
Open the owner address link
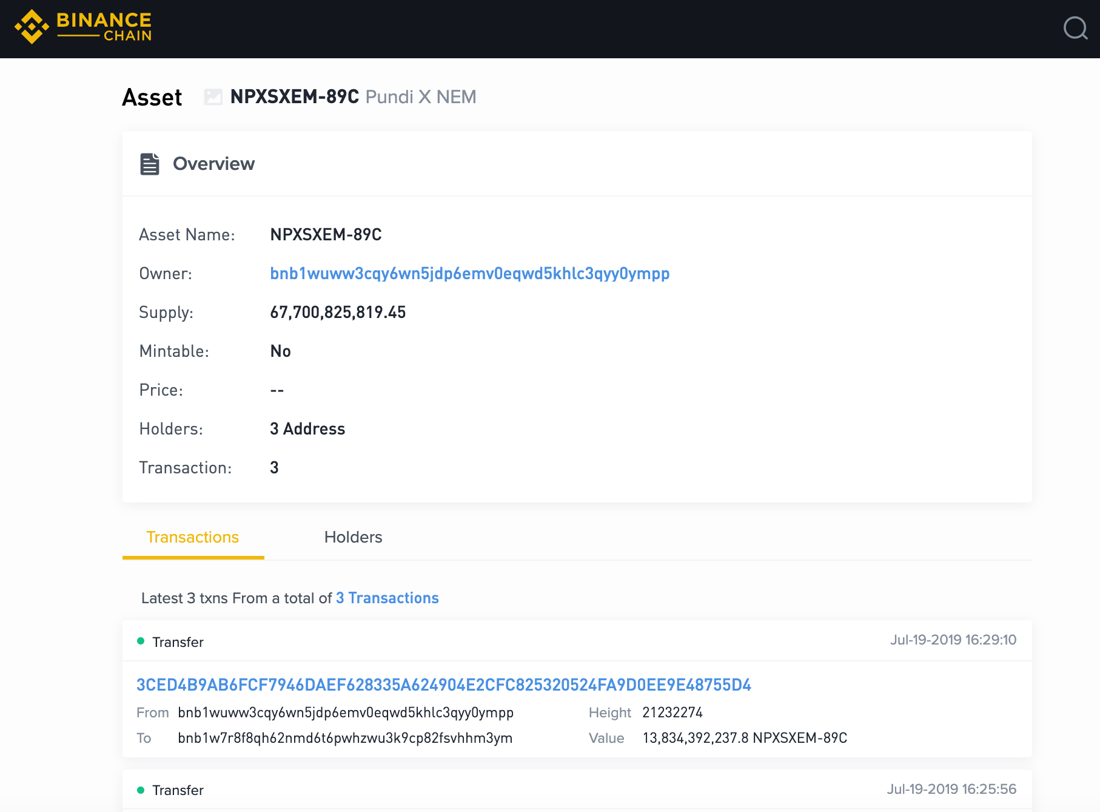tap(470, 274)
